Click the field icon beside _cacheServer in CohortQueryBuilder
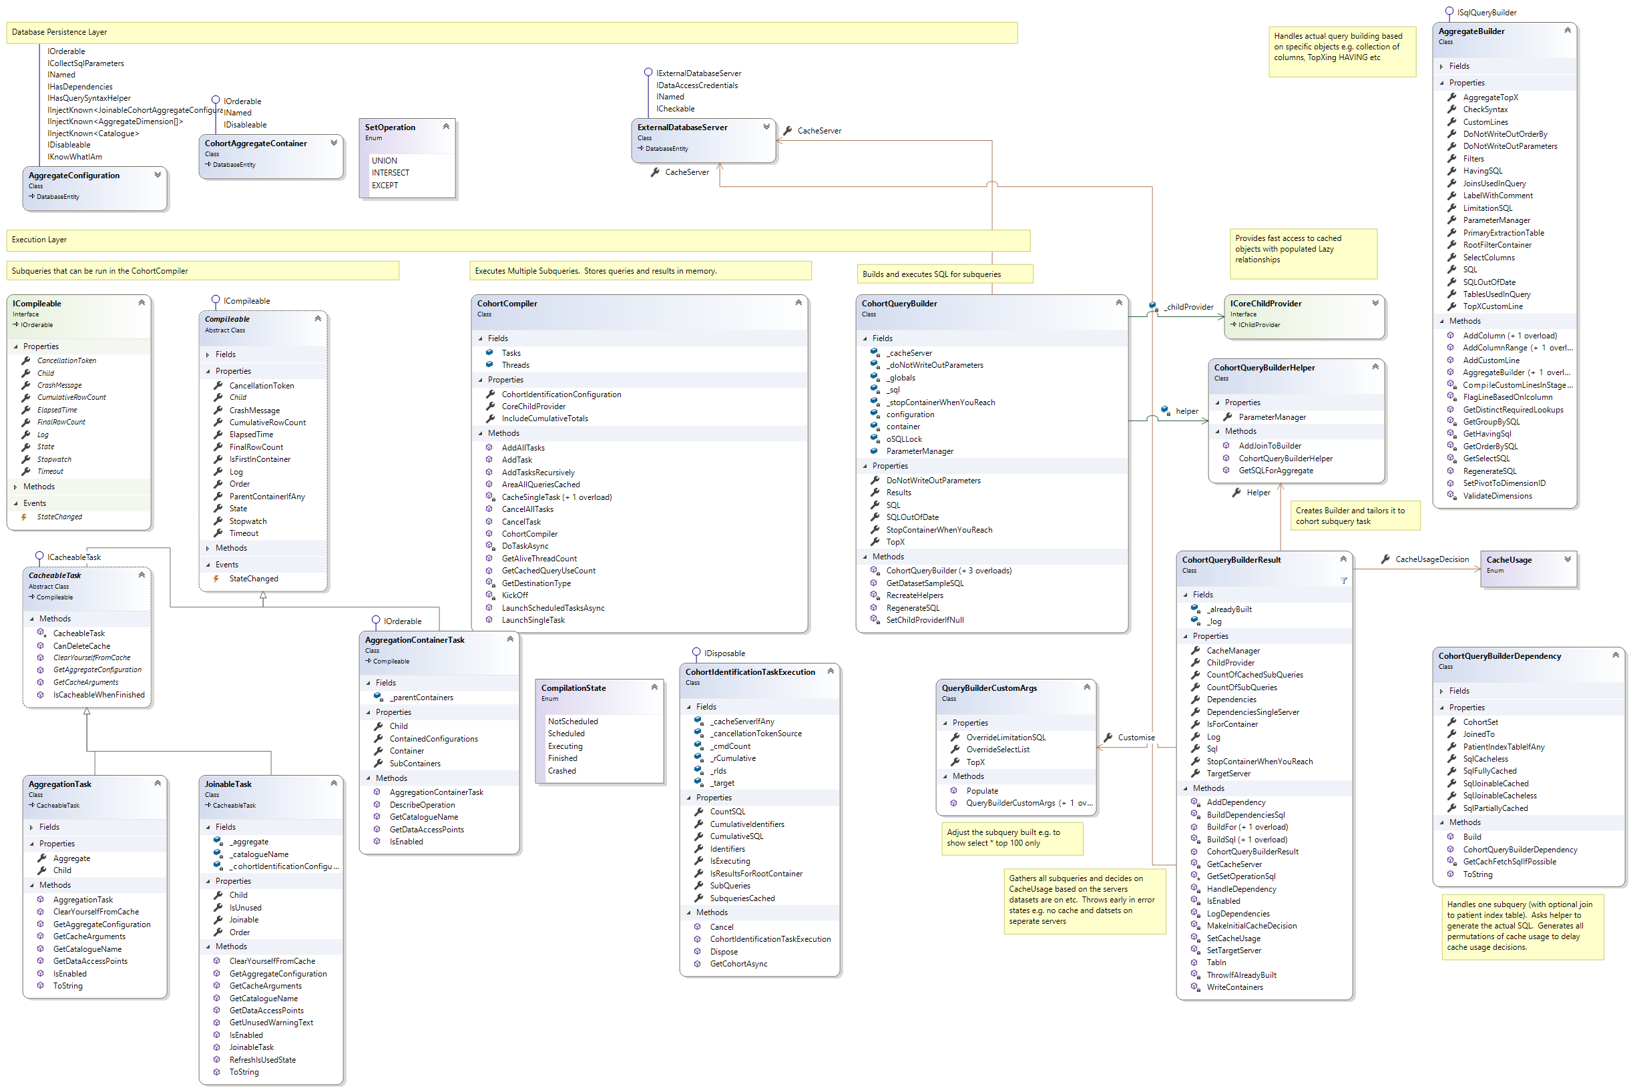Screen dimensions: 1631x1090 [x=875, y=353]
